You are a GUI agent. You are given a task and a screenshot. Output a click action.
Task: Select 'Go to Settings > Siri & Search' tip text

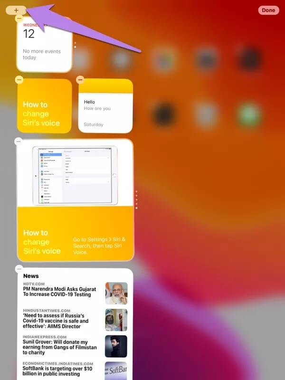[x=99, y=246]
